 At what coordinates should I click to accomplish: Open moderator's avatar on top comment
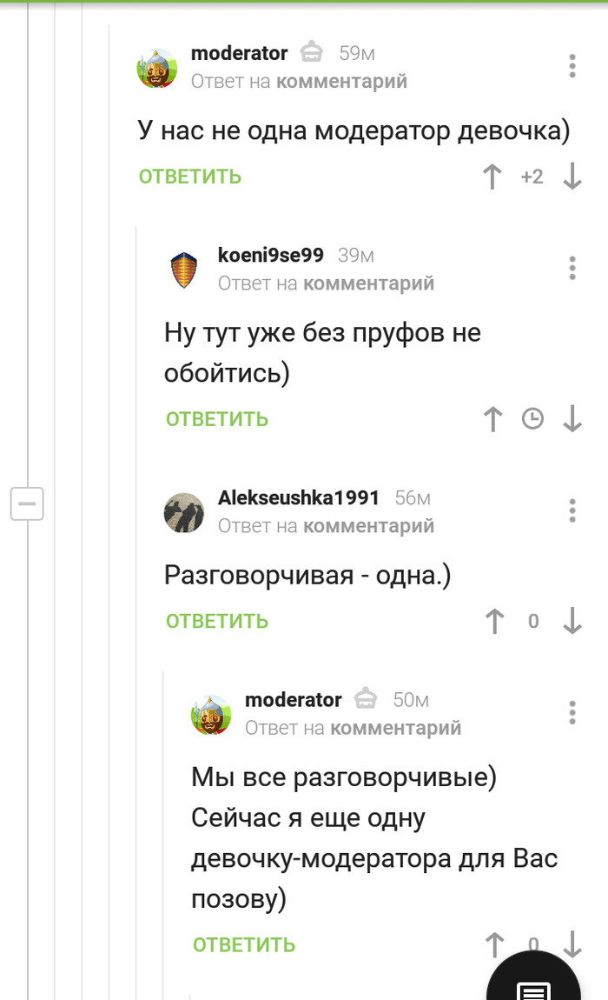coord(157,68)
